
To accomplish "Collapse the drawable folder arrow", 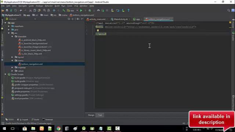I will coord(12,37).
